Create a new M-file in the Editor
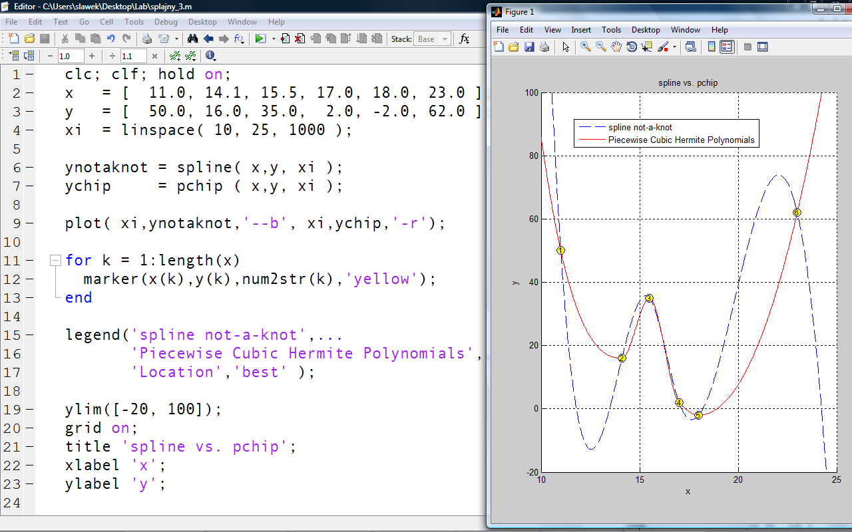This screenshot has height=532, width=852. (13, 39)
